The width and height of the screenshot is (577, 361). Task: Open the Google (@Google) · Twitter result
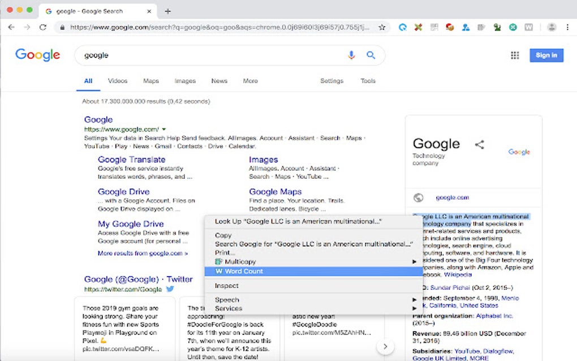coord(139,280)
